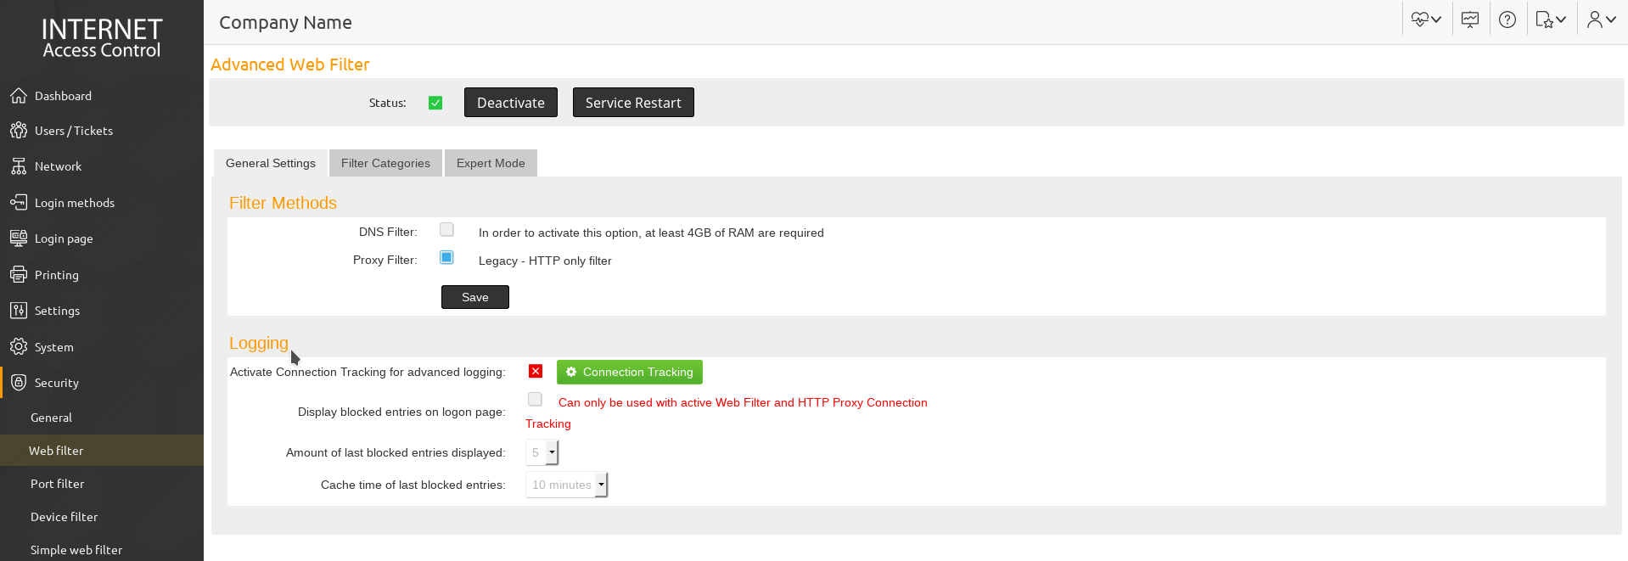Open the user account menu
Viewport: 1628px width, 561px height.
(1601, 20)
